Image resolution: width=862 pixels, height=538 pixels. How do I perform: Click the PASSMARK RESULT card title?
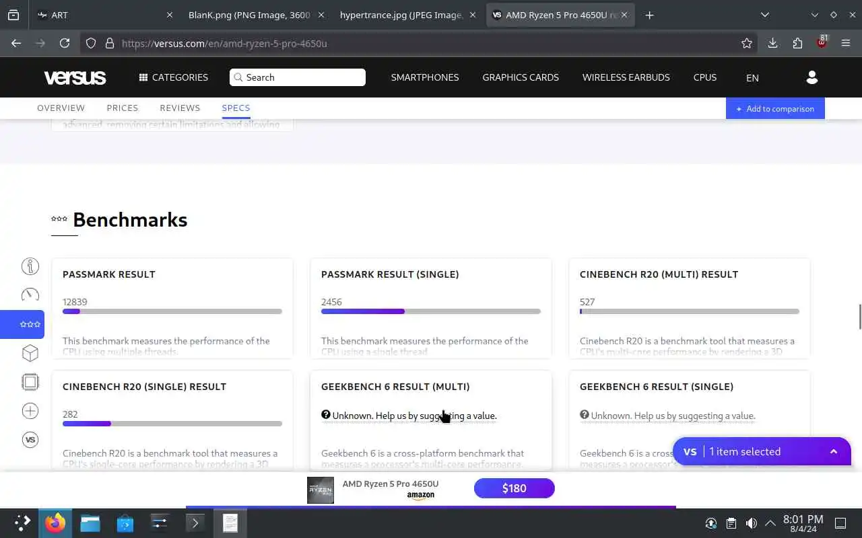click(109, 274)
